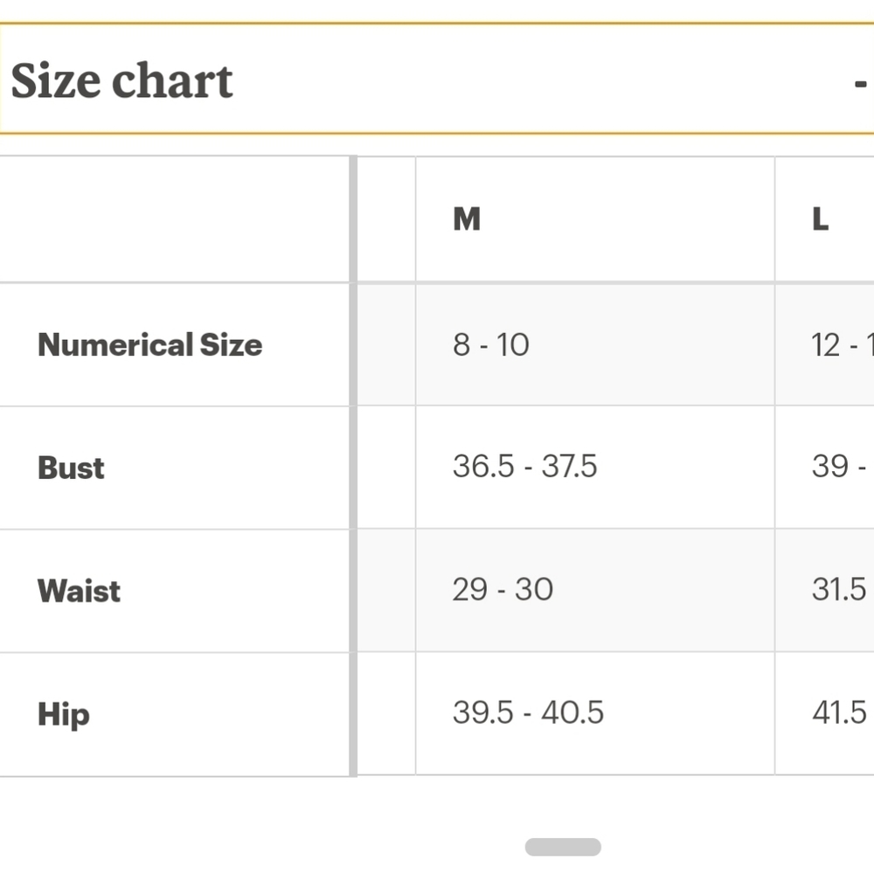Click the 29 - 30 waist measurement

(x=503, y=589)
